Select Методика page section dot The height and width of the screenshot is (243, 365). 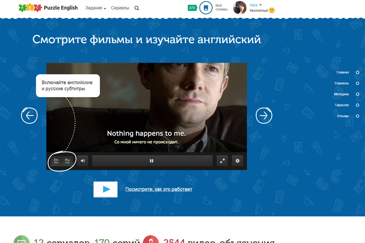358,94
